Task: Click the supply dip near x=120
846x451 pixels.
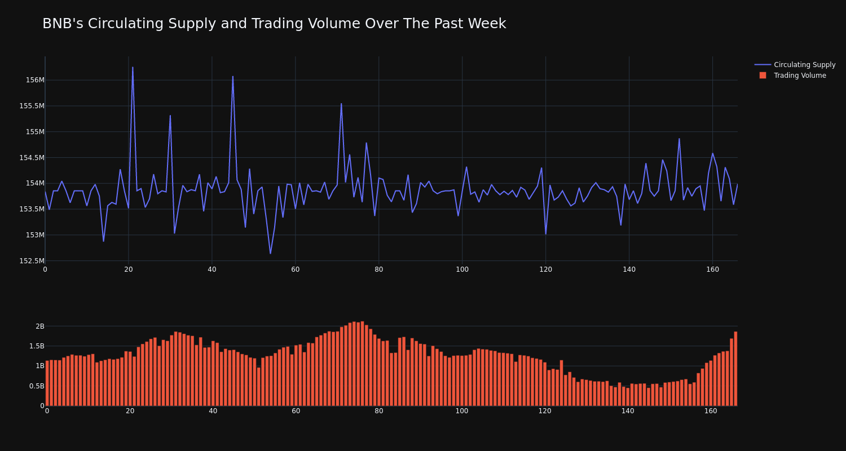Action: click(x=545, y=234)
